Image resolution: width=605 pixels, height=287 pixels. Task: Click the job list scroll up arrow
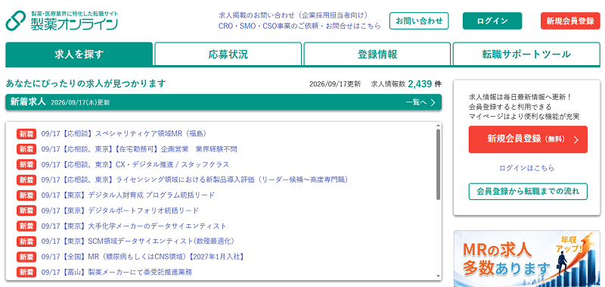tap(438, 126)
